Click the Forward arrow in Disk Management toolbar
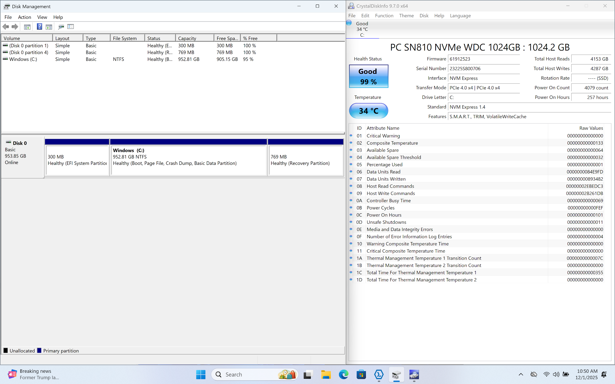The height and width of the screenshot is (384, 615). (15, 27)
